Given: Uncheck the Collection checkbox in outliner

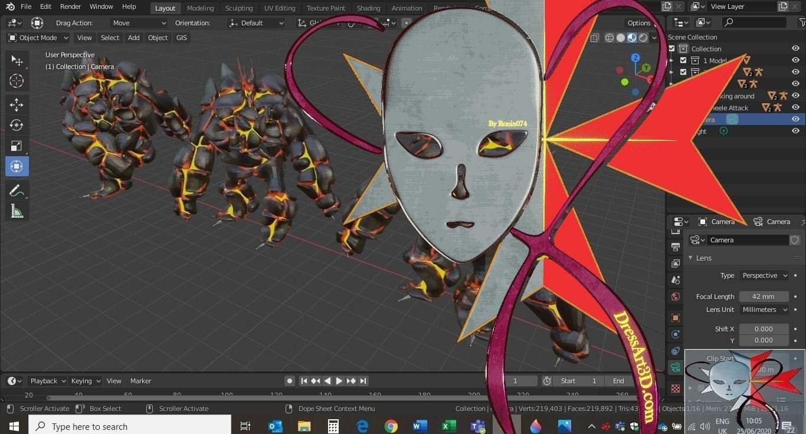Looking at the screenshot, I should [x=671, y=49].
